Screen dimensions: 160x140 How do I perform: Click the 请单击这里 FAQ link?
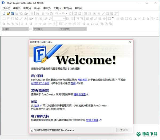79,94
